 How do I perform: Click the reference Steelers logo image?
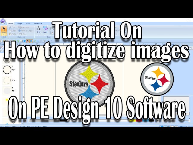pos(157,79)
